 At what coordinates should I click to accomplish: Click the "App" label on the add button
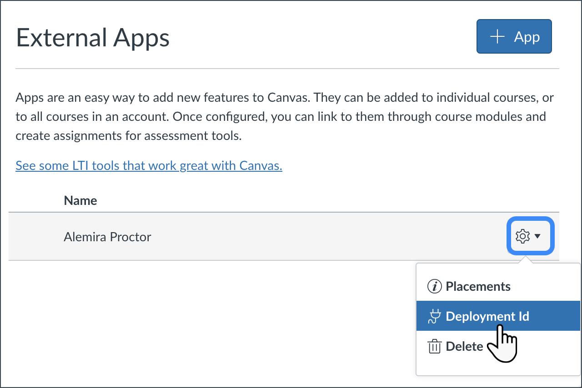click(527, 37)
